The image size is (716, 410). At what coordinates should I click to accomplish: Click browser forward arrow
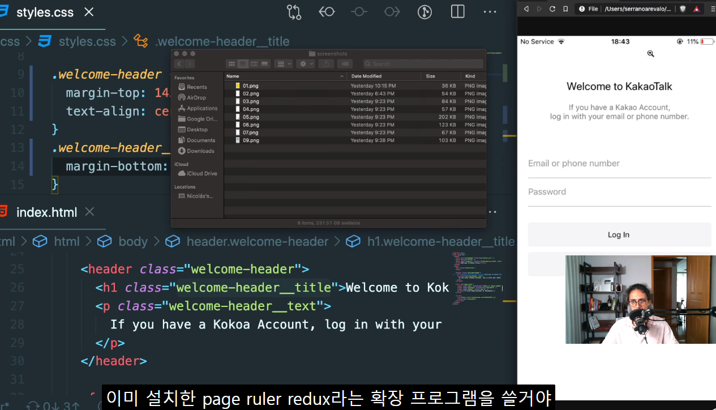[x=539, y=8]
